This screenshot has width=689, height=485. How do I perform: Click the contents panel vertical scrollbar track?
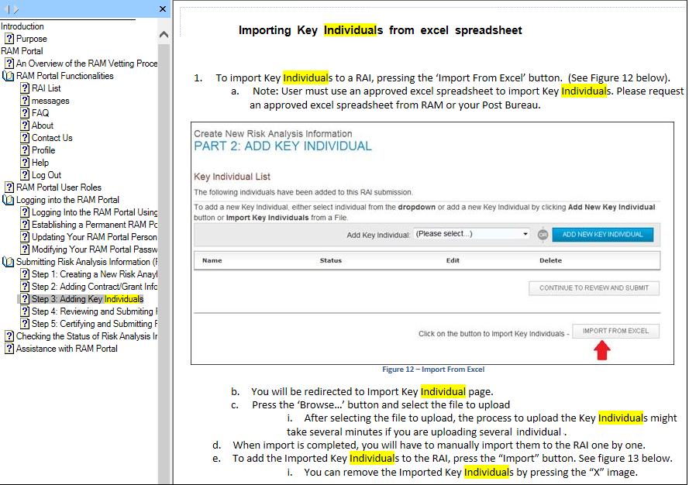click(164, 263)
